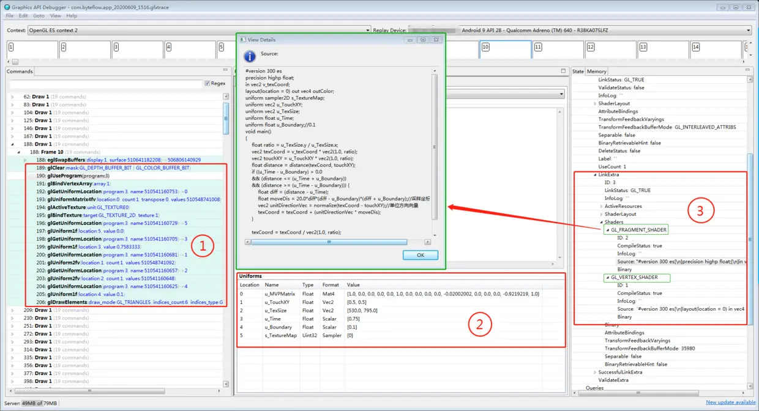Minimize the Commands panel

click(226, 71)
